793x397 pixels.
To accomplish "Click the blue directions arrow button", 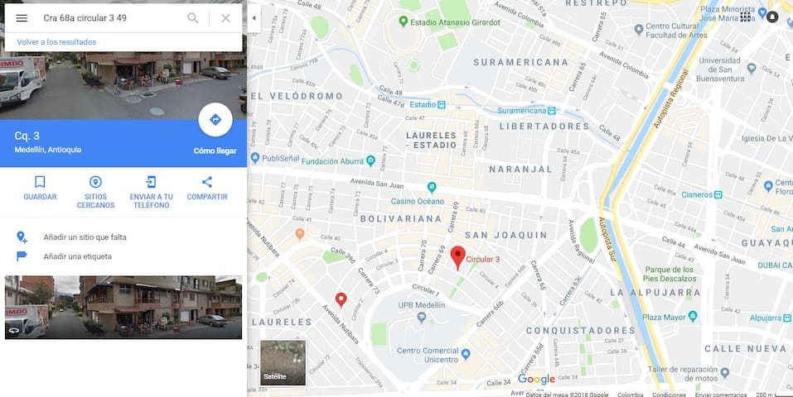I will pyautogui.click(x=215, y=120).
